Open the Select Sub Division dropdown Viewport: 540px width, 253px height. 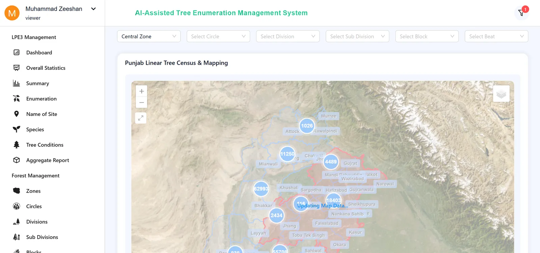(x=357, y=36)
